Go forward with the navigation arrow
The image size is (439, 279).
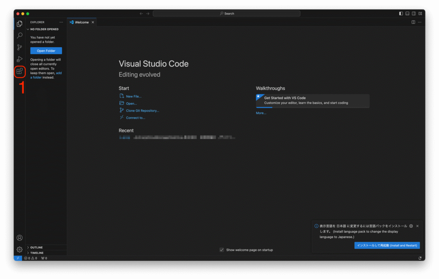point(148,13)
